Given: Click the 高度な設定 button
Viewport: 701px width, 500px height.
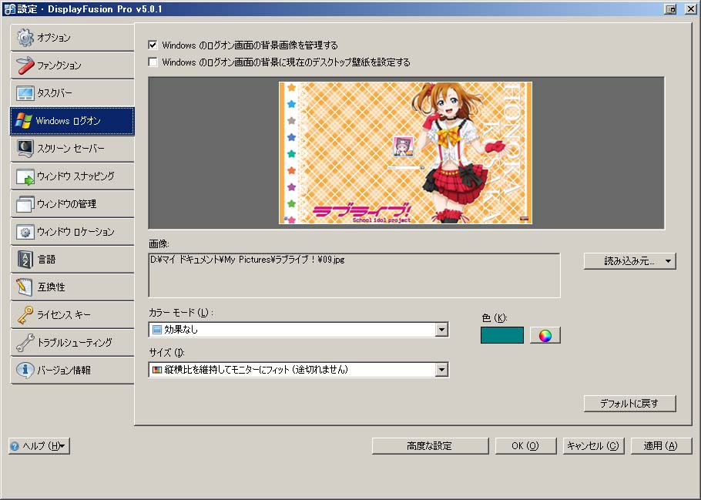Looking at the screenshot, I should 430,445.
